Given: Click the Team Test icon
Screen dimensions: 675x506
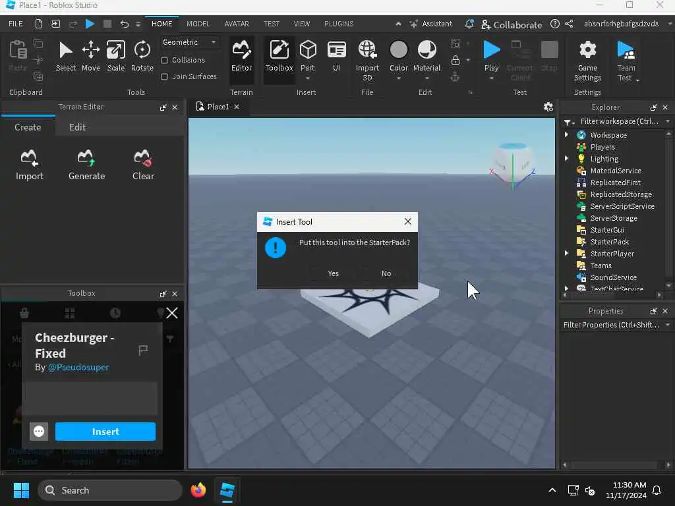Looking at the screenshot, I should click(x=626, y=50).
